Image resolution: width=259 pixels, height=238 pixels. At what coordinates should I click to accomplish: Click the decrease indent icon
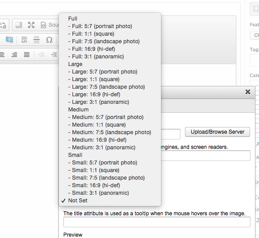[41, 54]
